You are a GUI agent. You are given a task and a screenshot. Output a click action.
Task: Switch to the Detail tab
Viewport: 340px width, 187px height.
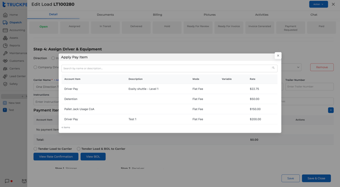pos(53,14)
